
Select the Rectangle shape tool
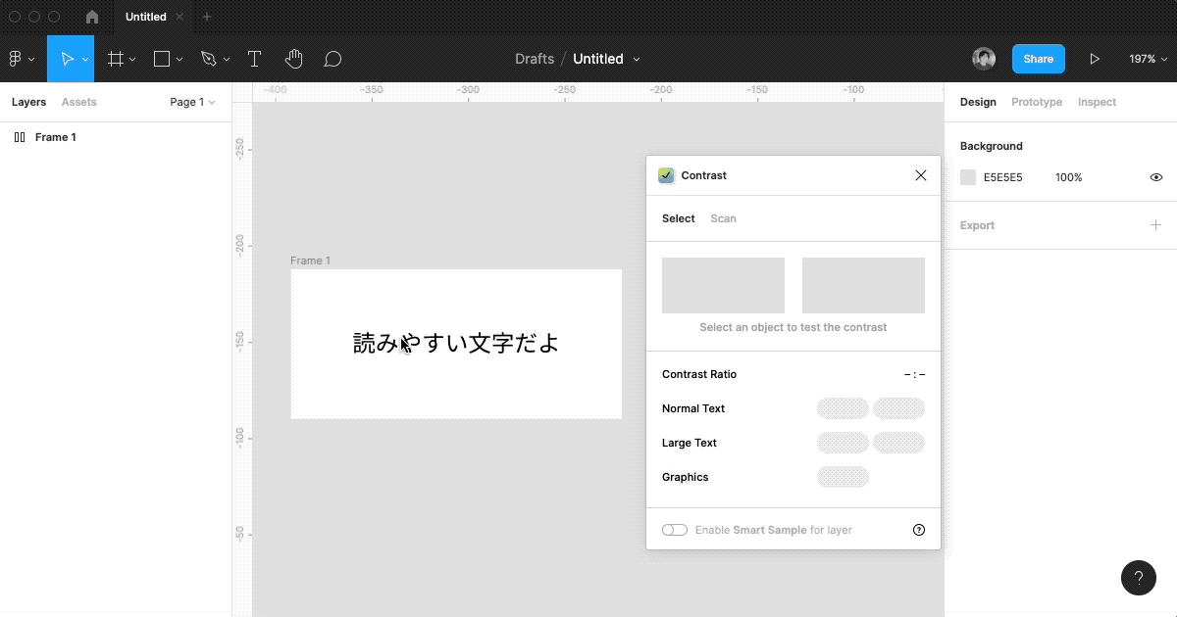coord(162,59)
